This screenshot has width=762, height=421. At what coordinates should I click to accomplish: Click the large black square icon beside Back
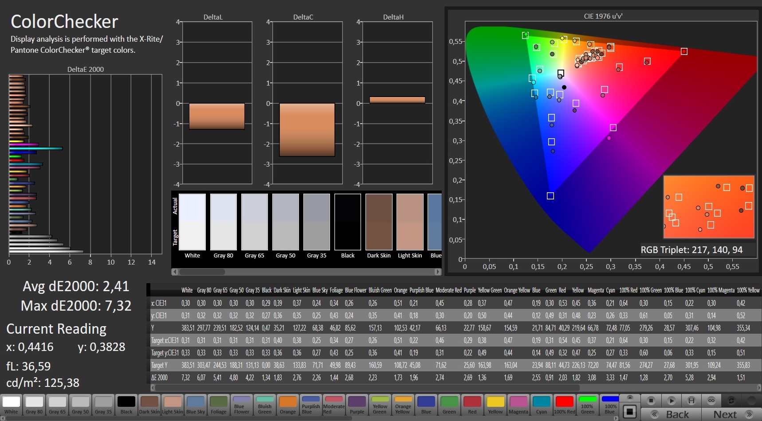[x=629, y=412]
